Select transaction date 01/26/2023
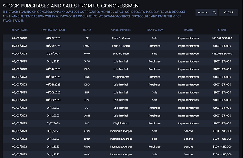Viewport: 243px width, 158px height. pos(53,38)
